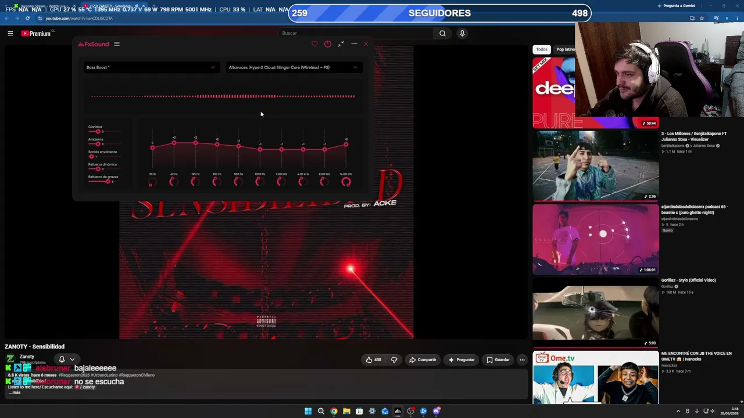Screen dimensions: 744x418
Task: Open the Zanoty channel avatar
Action: [x=10, y=359]
